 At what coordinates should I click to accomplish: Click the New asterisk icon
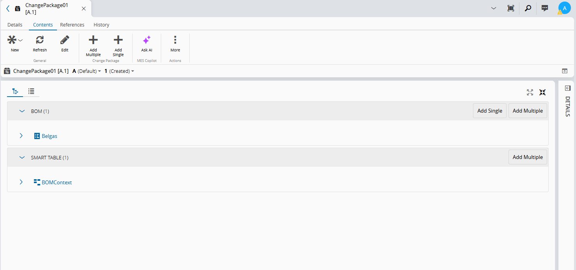tap(12, 40)
